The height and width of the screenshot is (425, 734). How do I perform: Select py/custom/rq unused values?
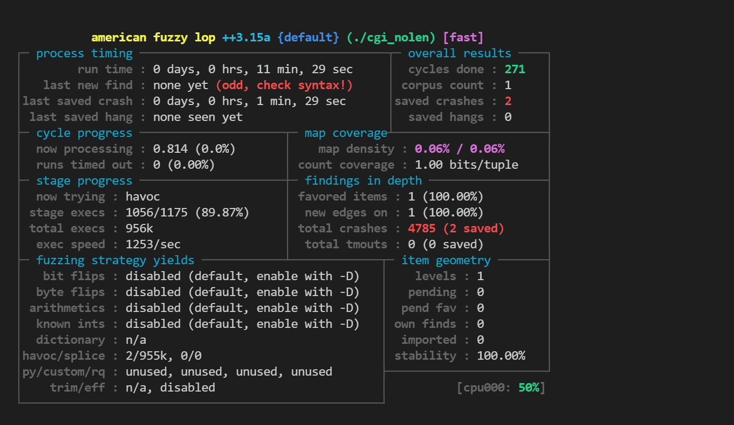click(229, 372)
